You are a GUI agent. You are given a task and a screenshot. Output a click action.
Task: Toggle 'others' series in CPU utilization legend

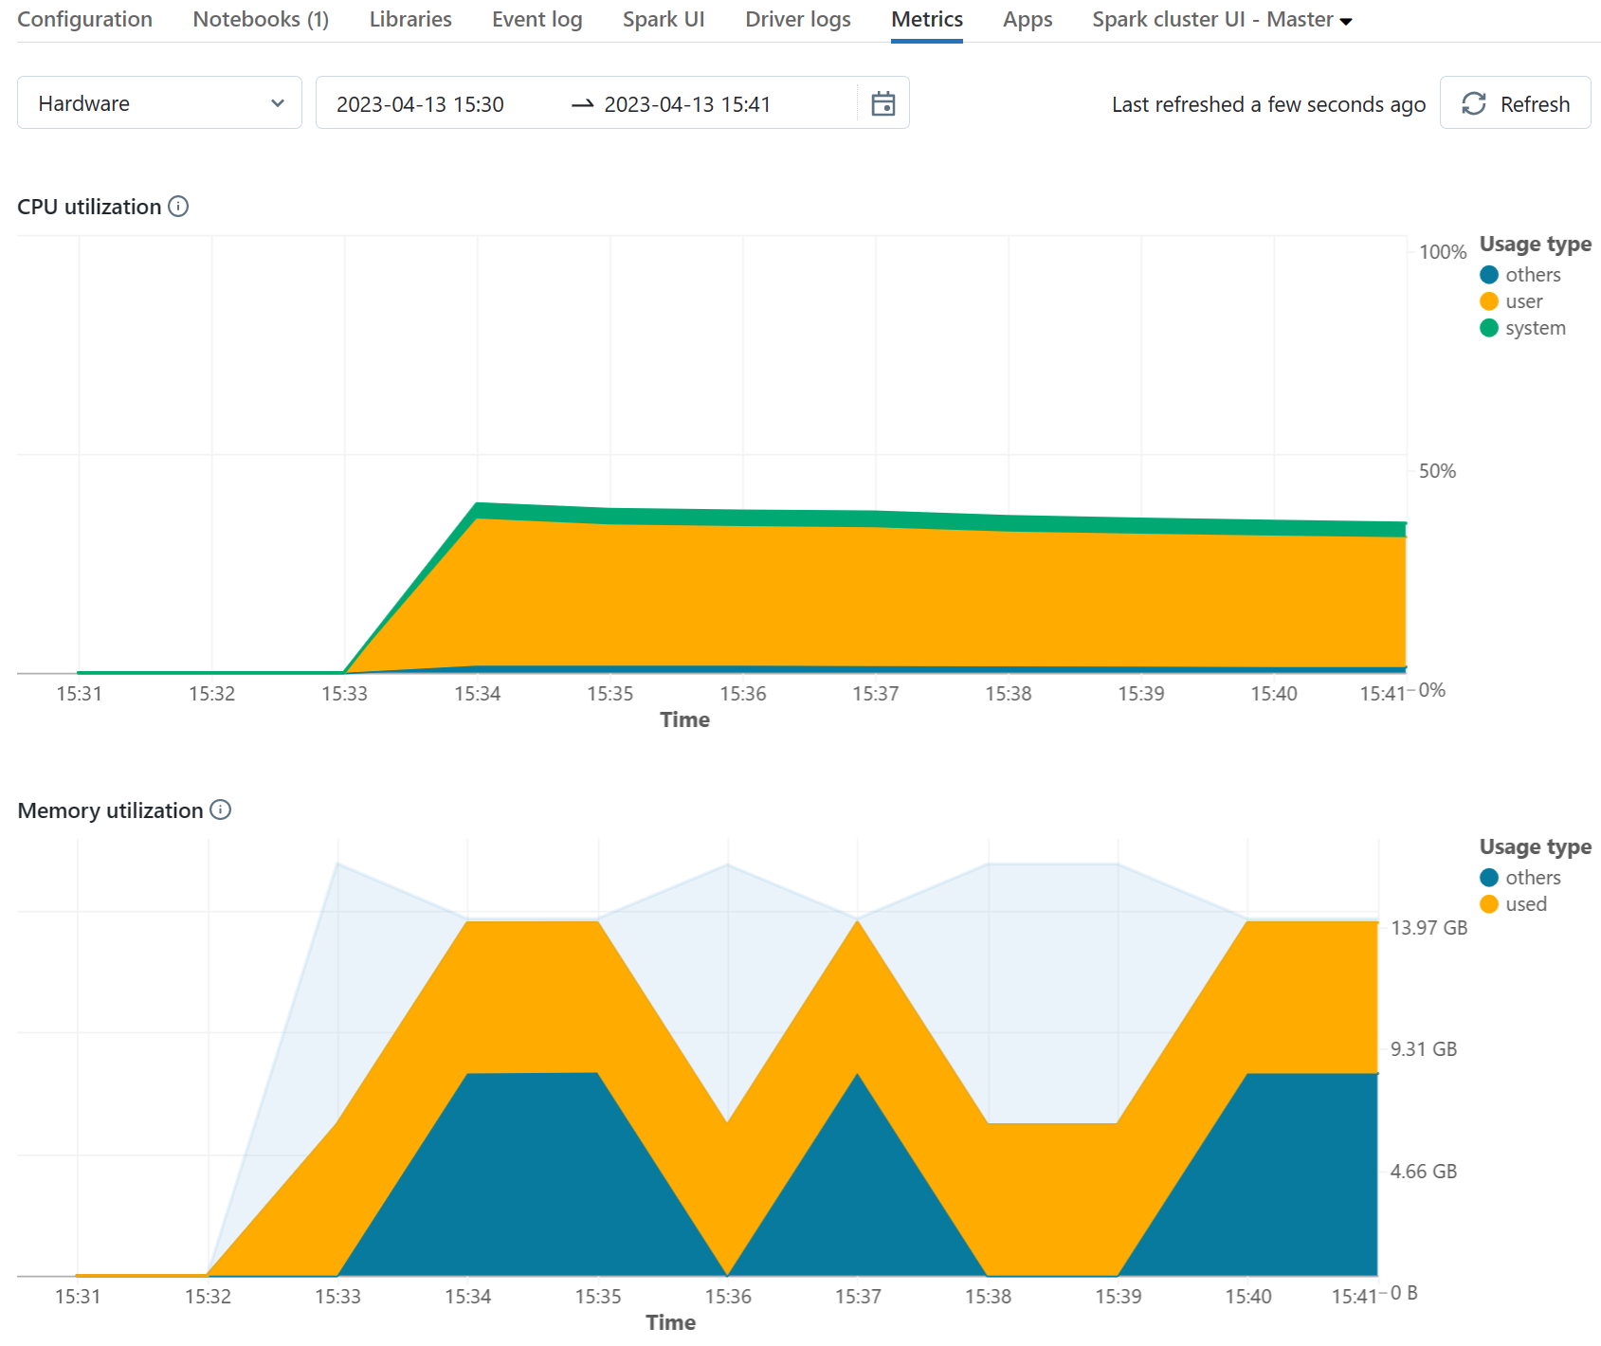coord(1489,275)
